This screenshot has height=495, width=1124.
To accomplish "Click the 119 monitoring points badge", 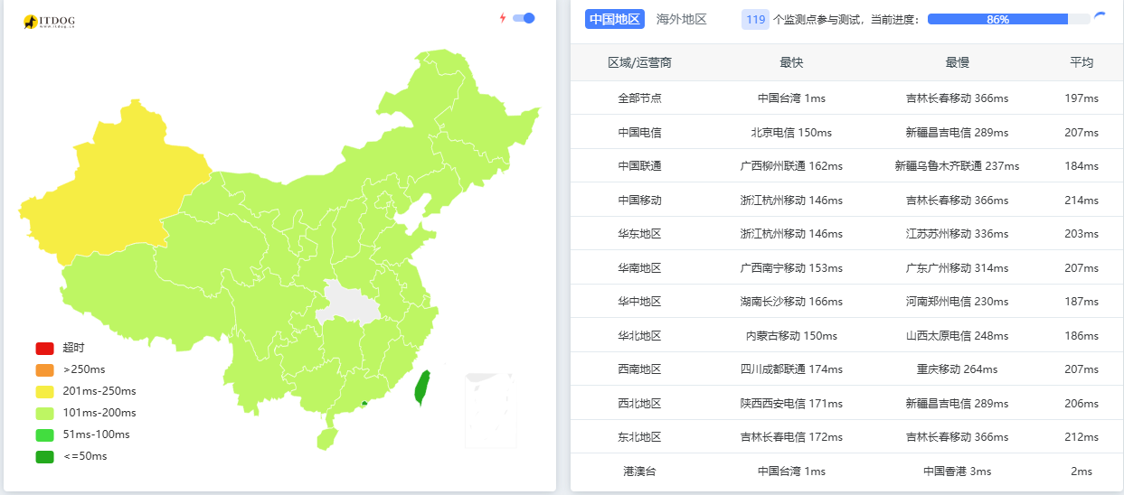I will point(755,19).
